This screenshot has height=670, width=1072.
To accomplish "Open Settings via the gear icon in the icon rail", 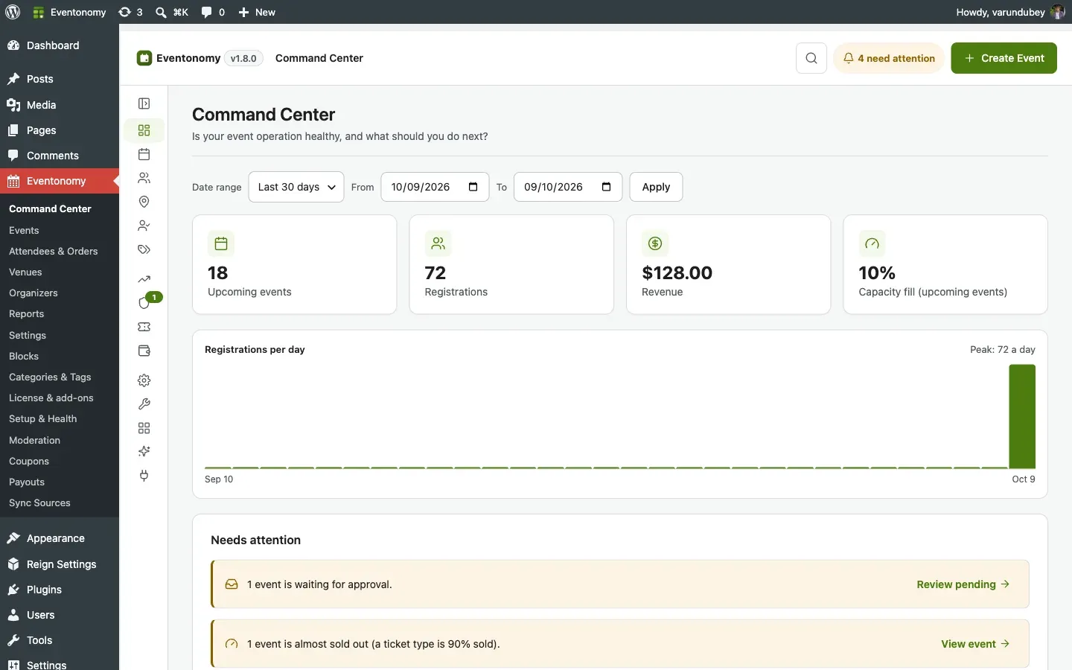I will pos(144,380).
